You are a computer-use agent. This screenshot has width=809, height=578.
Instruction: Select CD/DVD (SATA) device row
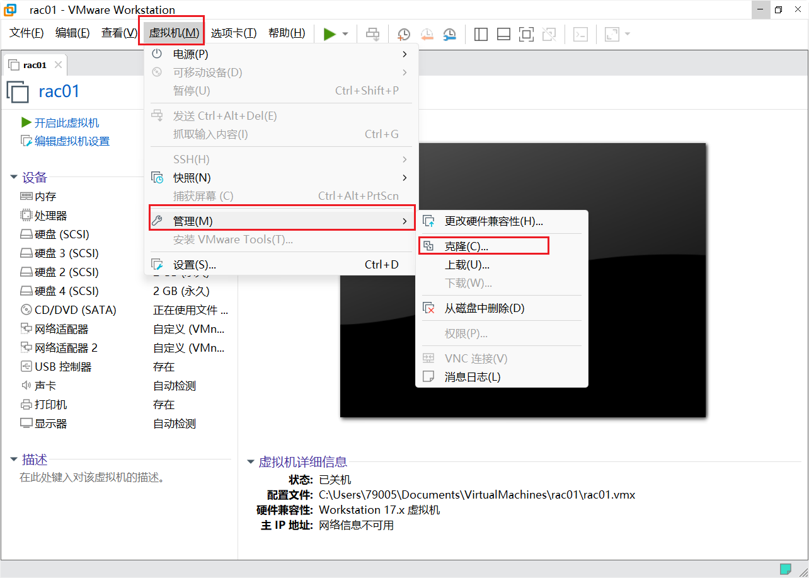click(124, 310)
